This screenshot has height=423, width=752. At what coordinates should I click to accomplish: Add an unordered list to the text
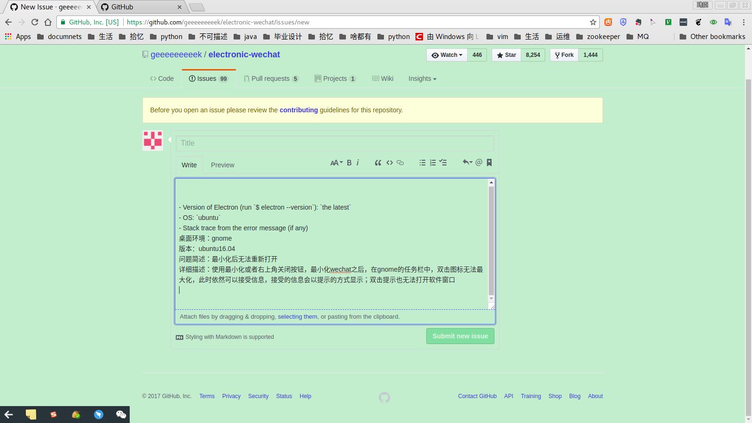pyautogui.click(x=422, y=163)
